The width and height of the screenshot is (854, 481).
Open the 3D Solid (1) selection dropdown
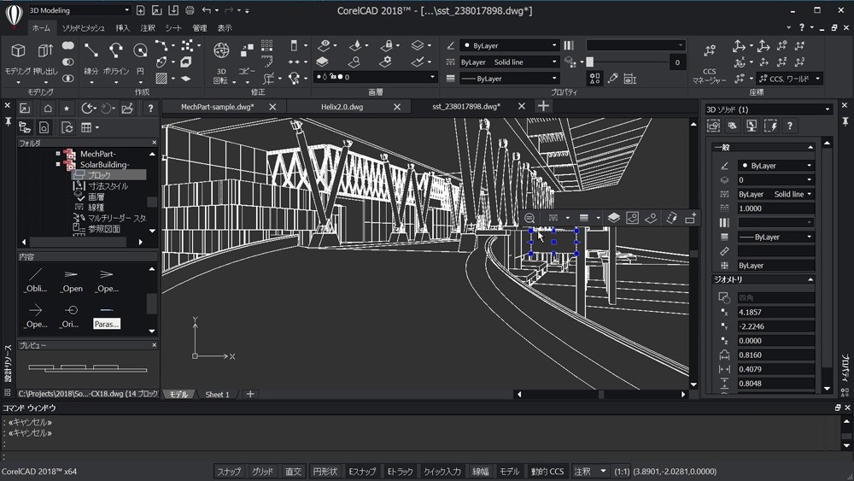coord(768,109)
